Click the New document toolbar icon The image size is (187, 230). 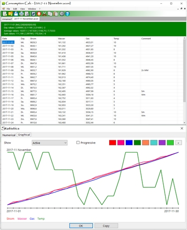pos(5,14)
